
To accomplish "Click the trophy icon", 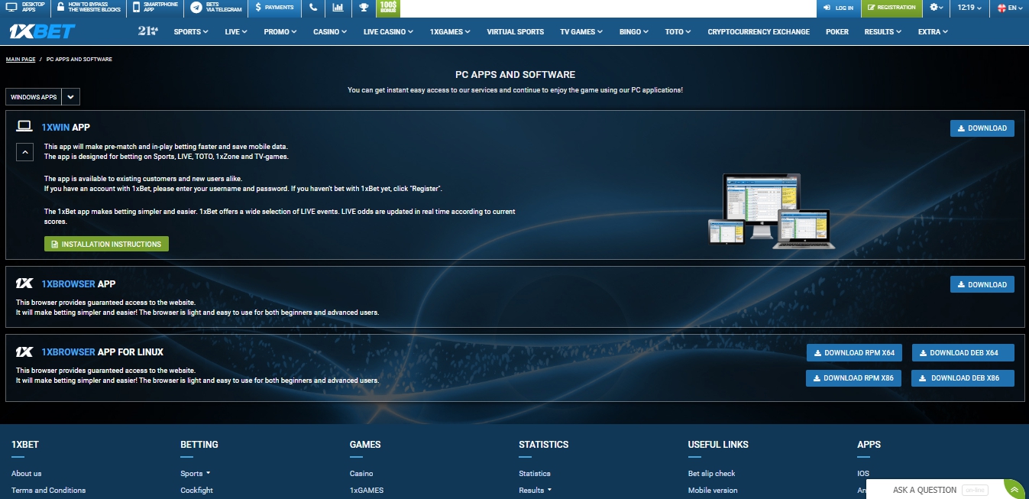I will [x=364, y=8].
